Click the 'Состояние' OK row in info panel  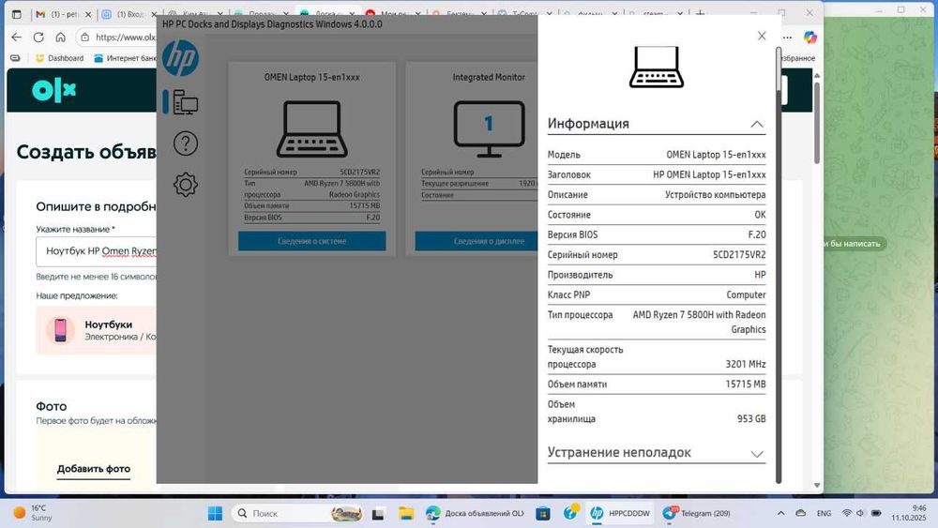(657, 215)
